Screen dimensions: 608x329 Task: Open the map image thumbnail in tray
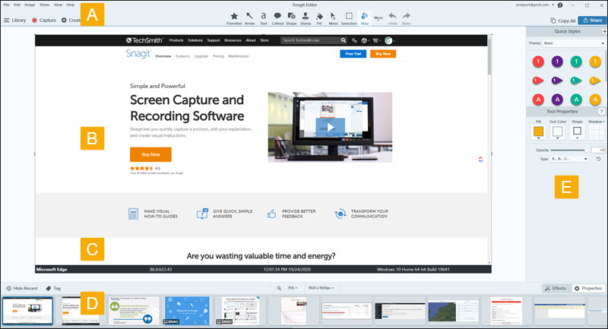(x=454, y=311)
